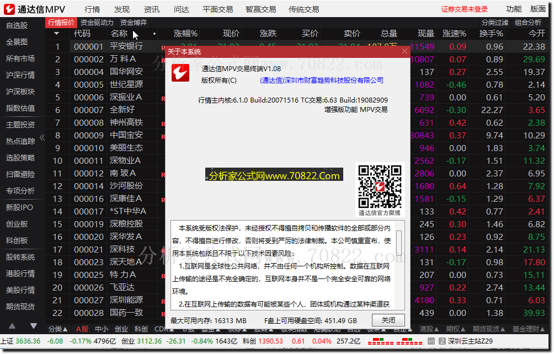Viewport: 554px width, 354px height.
Task: Switch to the 资金博弈 tab
Action: (134, 23)
